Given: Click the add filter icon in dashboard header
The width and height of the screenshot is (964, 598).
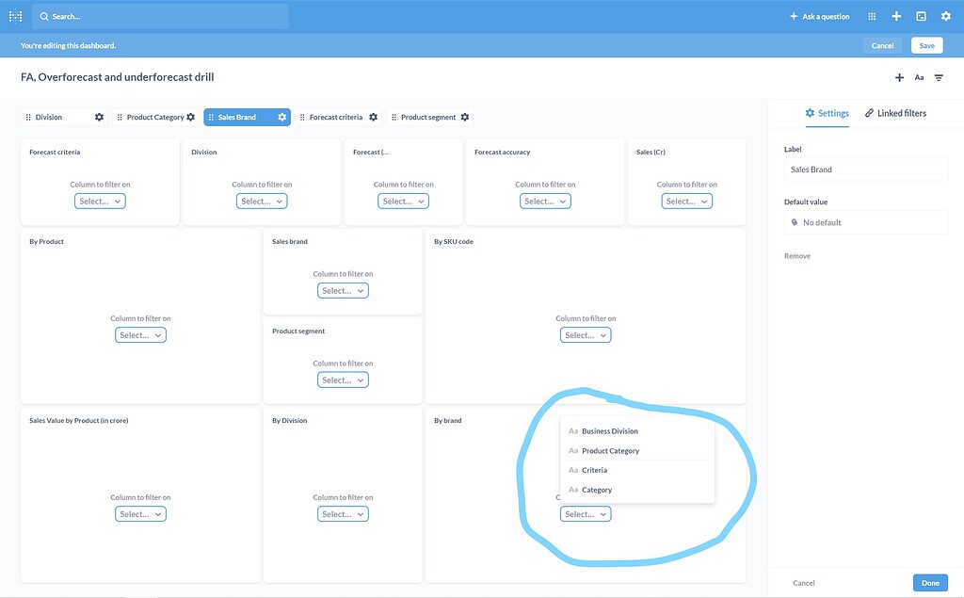Looking at the screenshot, I should click(x=939, y=77).
